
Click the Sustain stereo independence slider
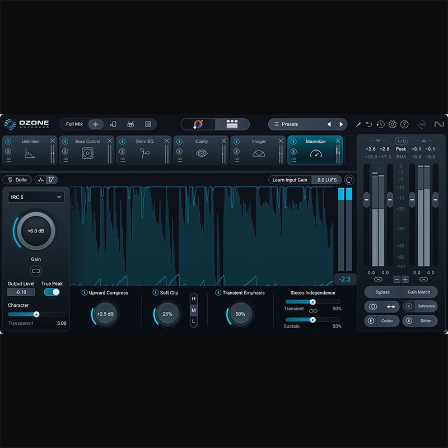[312, 319]
